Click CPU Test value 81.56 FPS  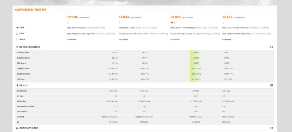196,79
